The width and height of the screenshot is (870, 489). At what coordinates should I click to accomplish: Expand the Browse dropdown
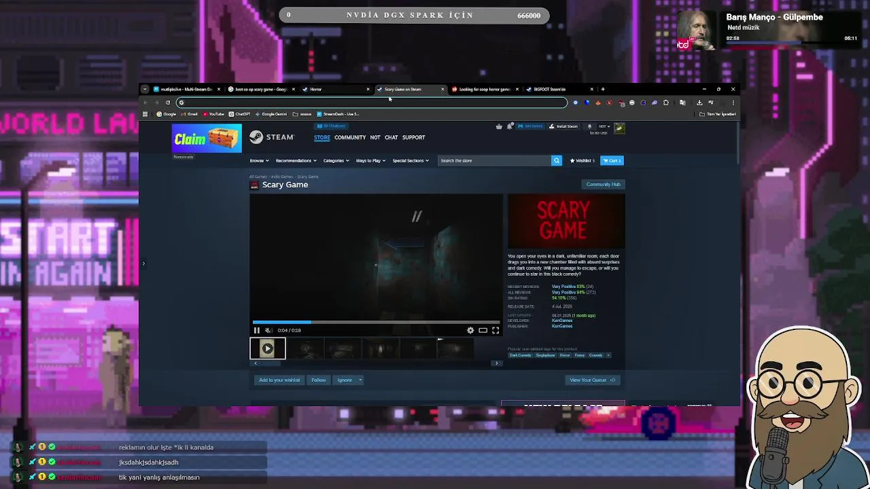click(259, 160)
